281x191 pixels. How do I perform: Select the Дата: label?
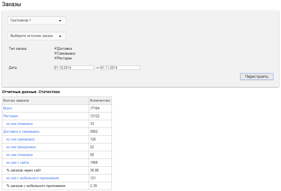[13, 68]
